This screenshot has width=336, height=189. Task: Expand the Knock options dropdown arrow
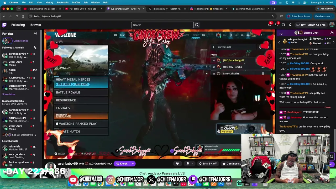[133, 164]
